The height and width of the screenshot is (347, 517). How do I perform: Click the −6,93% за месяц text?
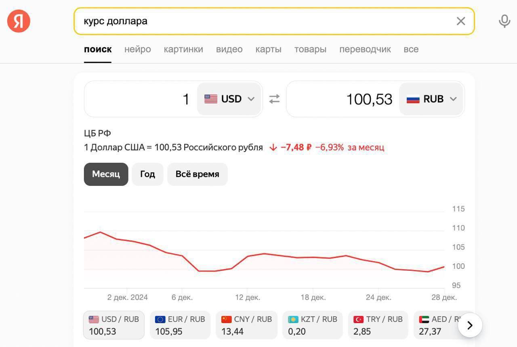click(x=350, y=148)
